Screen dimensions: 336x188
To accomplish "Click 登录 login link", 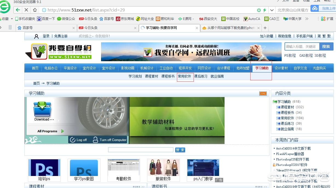I will tap(46, 36).
